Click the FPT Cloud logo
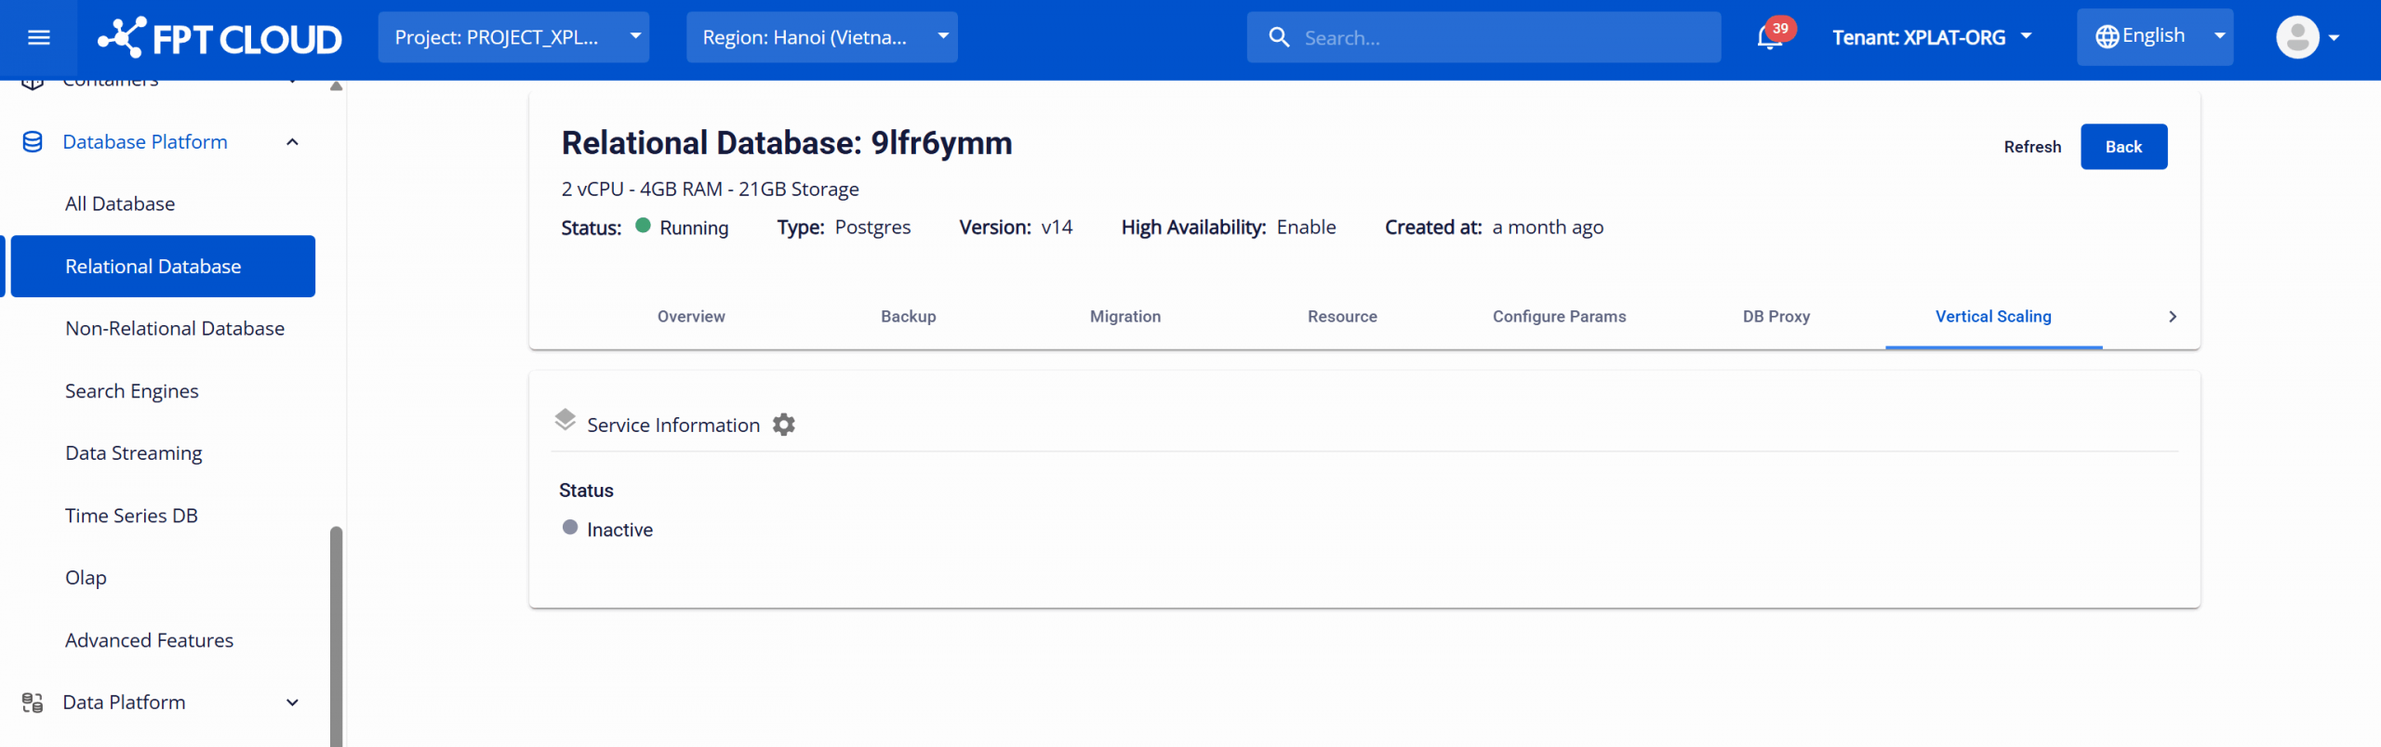Image resolution: width=2381 pixels, height=747 pixels. pos(219,38)
